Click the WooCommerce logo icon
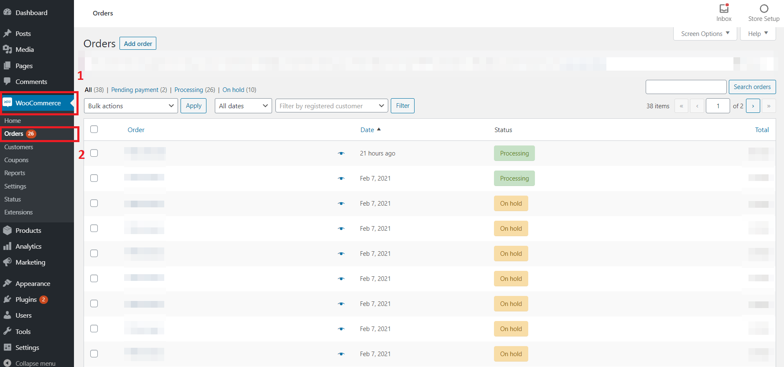The width and height of the screenshot is (784, 367). tap(8, 102)
